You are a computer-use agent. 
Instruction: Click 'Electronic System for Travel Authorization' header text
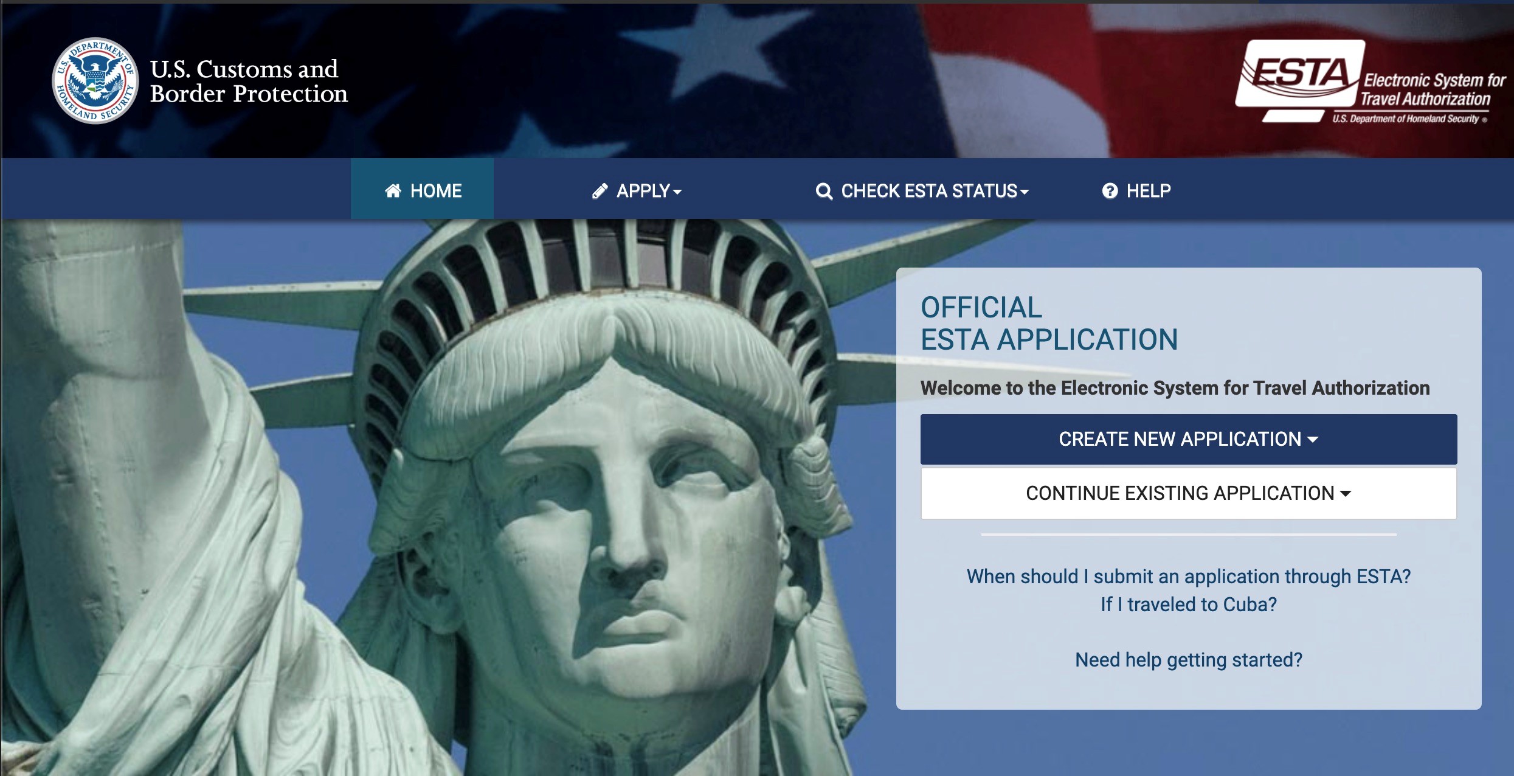click(1432, 90)
